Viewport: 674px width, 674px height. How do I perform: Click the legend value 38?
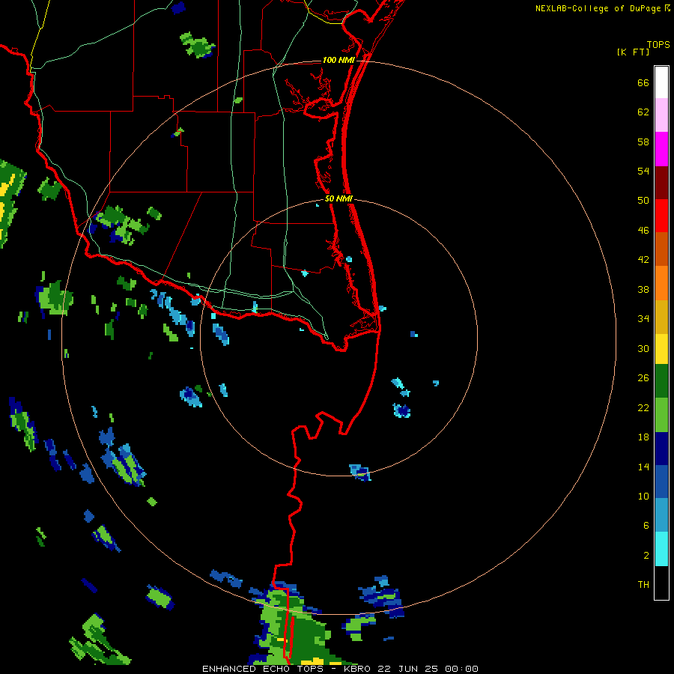pos(643,289)
